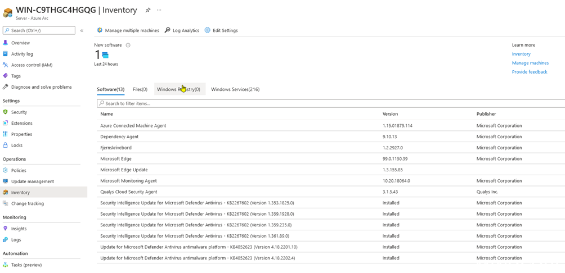565x273 pixels.
Task: Click the Inventory box icon in sidebar
Action: (x=5, y=193)
